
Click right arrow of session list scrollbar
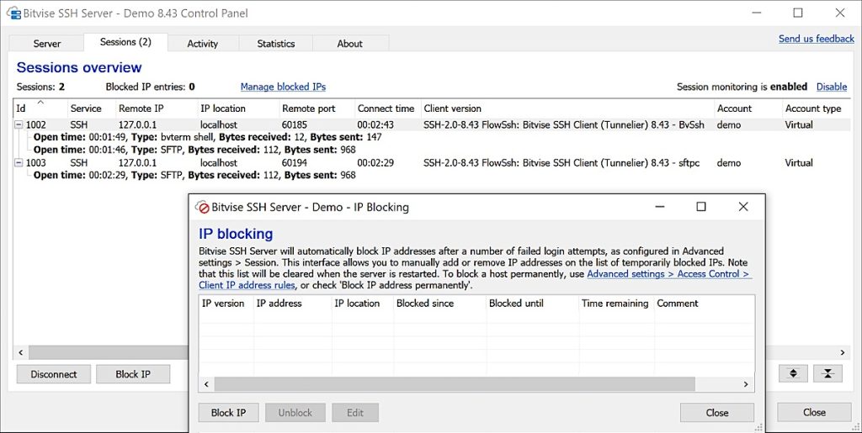coord(842,352)
